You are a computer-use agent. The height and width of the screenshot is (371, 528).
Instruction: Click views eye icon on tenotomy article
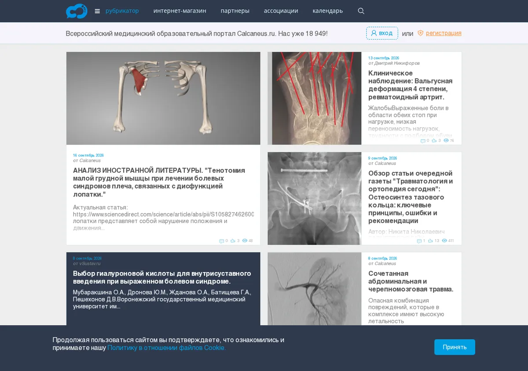coord(245,241)
